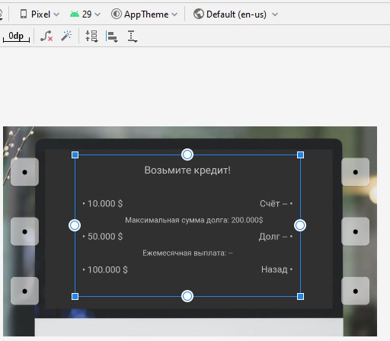
Task: Open the Pixel device selector dropdown
Action: [40, 14]
